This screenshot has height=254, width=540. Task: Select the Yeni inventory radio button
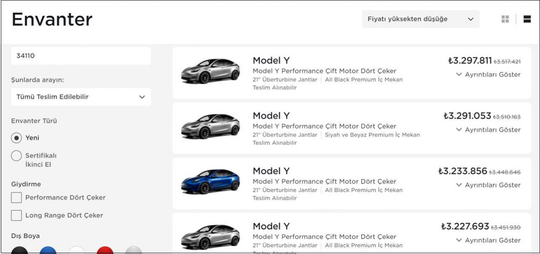16,138
